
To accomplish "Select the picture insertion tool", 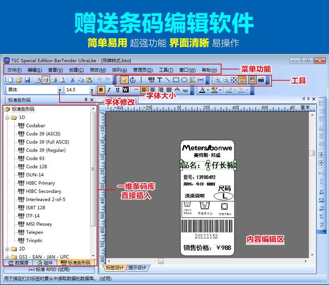I will click(192, 80).
